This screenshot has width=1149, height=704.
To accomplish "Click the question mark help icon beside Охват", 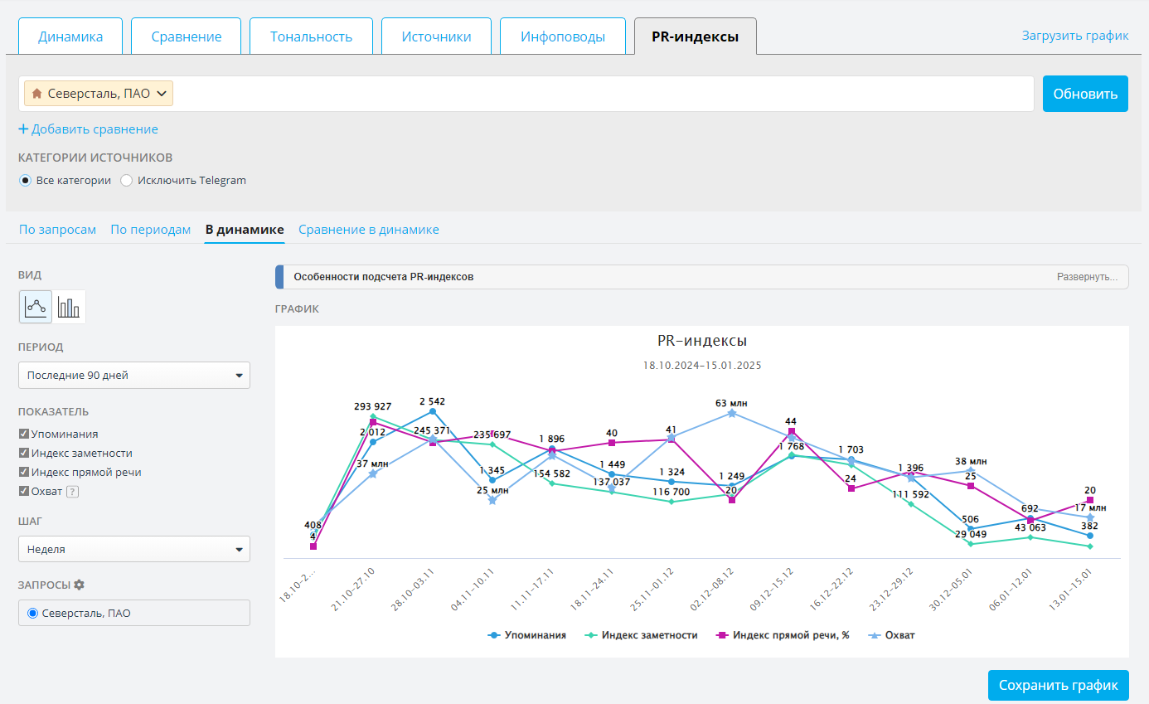I will coord(72,492).
